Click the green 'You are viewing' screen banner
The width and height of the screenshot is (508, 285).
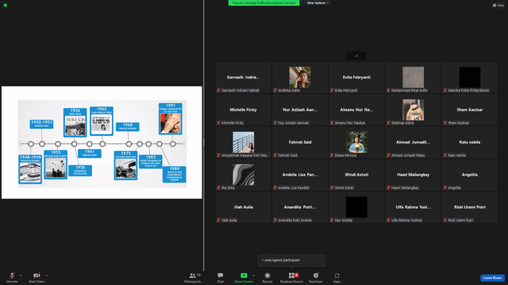(264, 3)
